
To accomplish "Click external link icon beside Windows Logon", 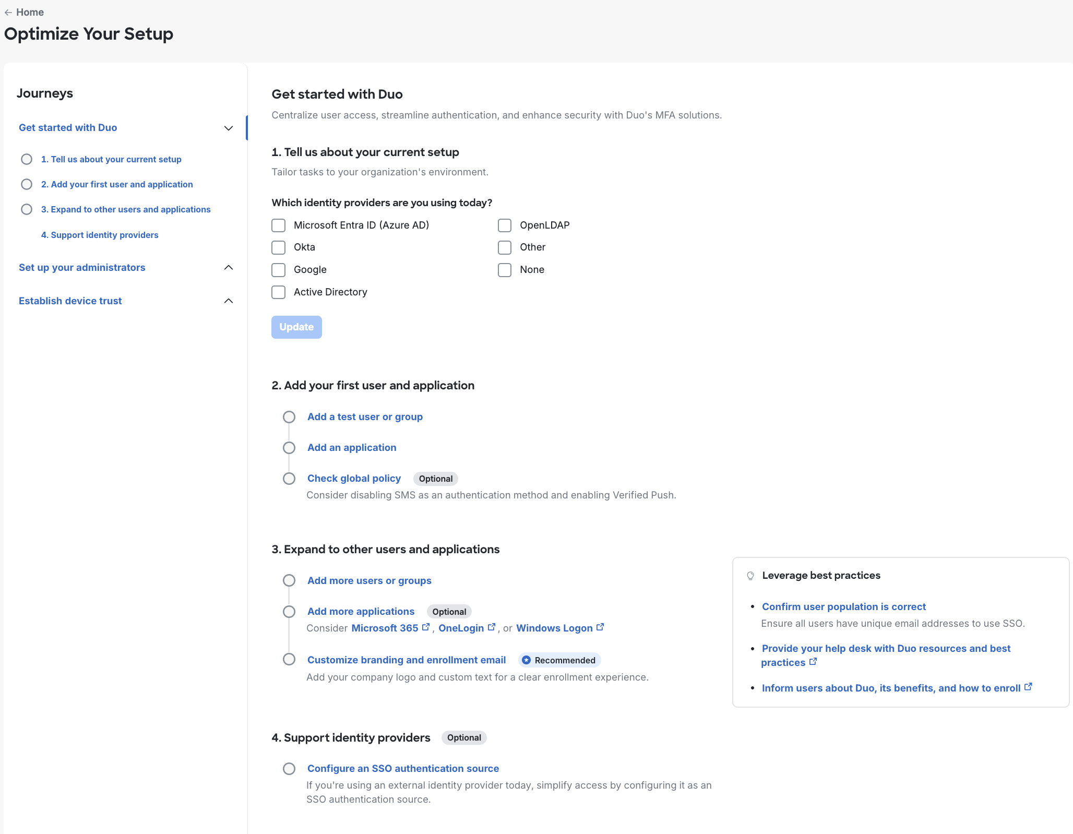I will tap(600, 627).
